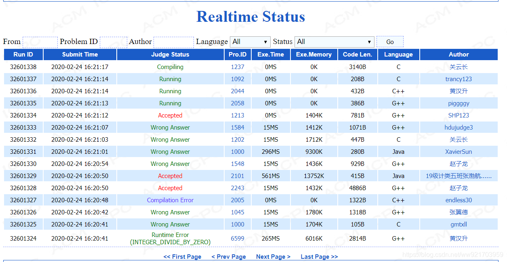Click the Author filter input field
Screen dimensions: 507x262
click(x=174, y=42)
